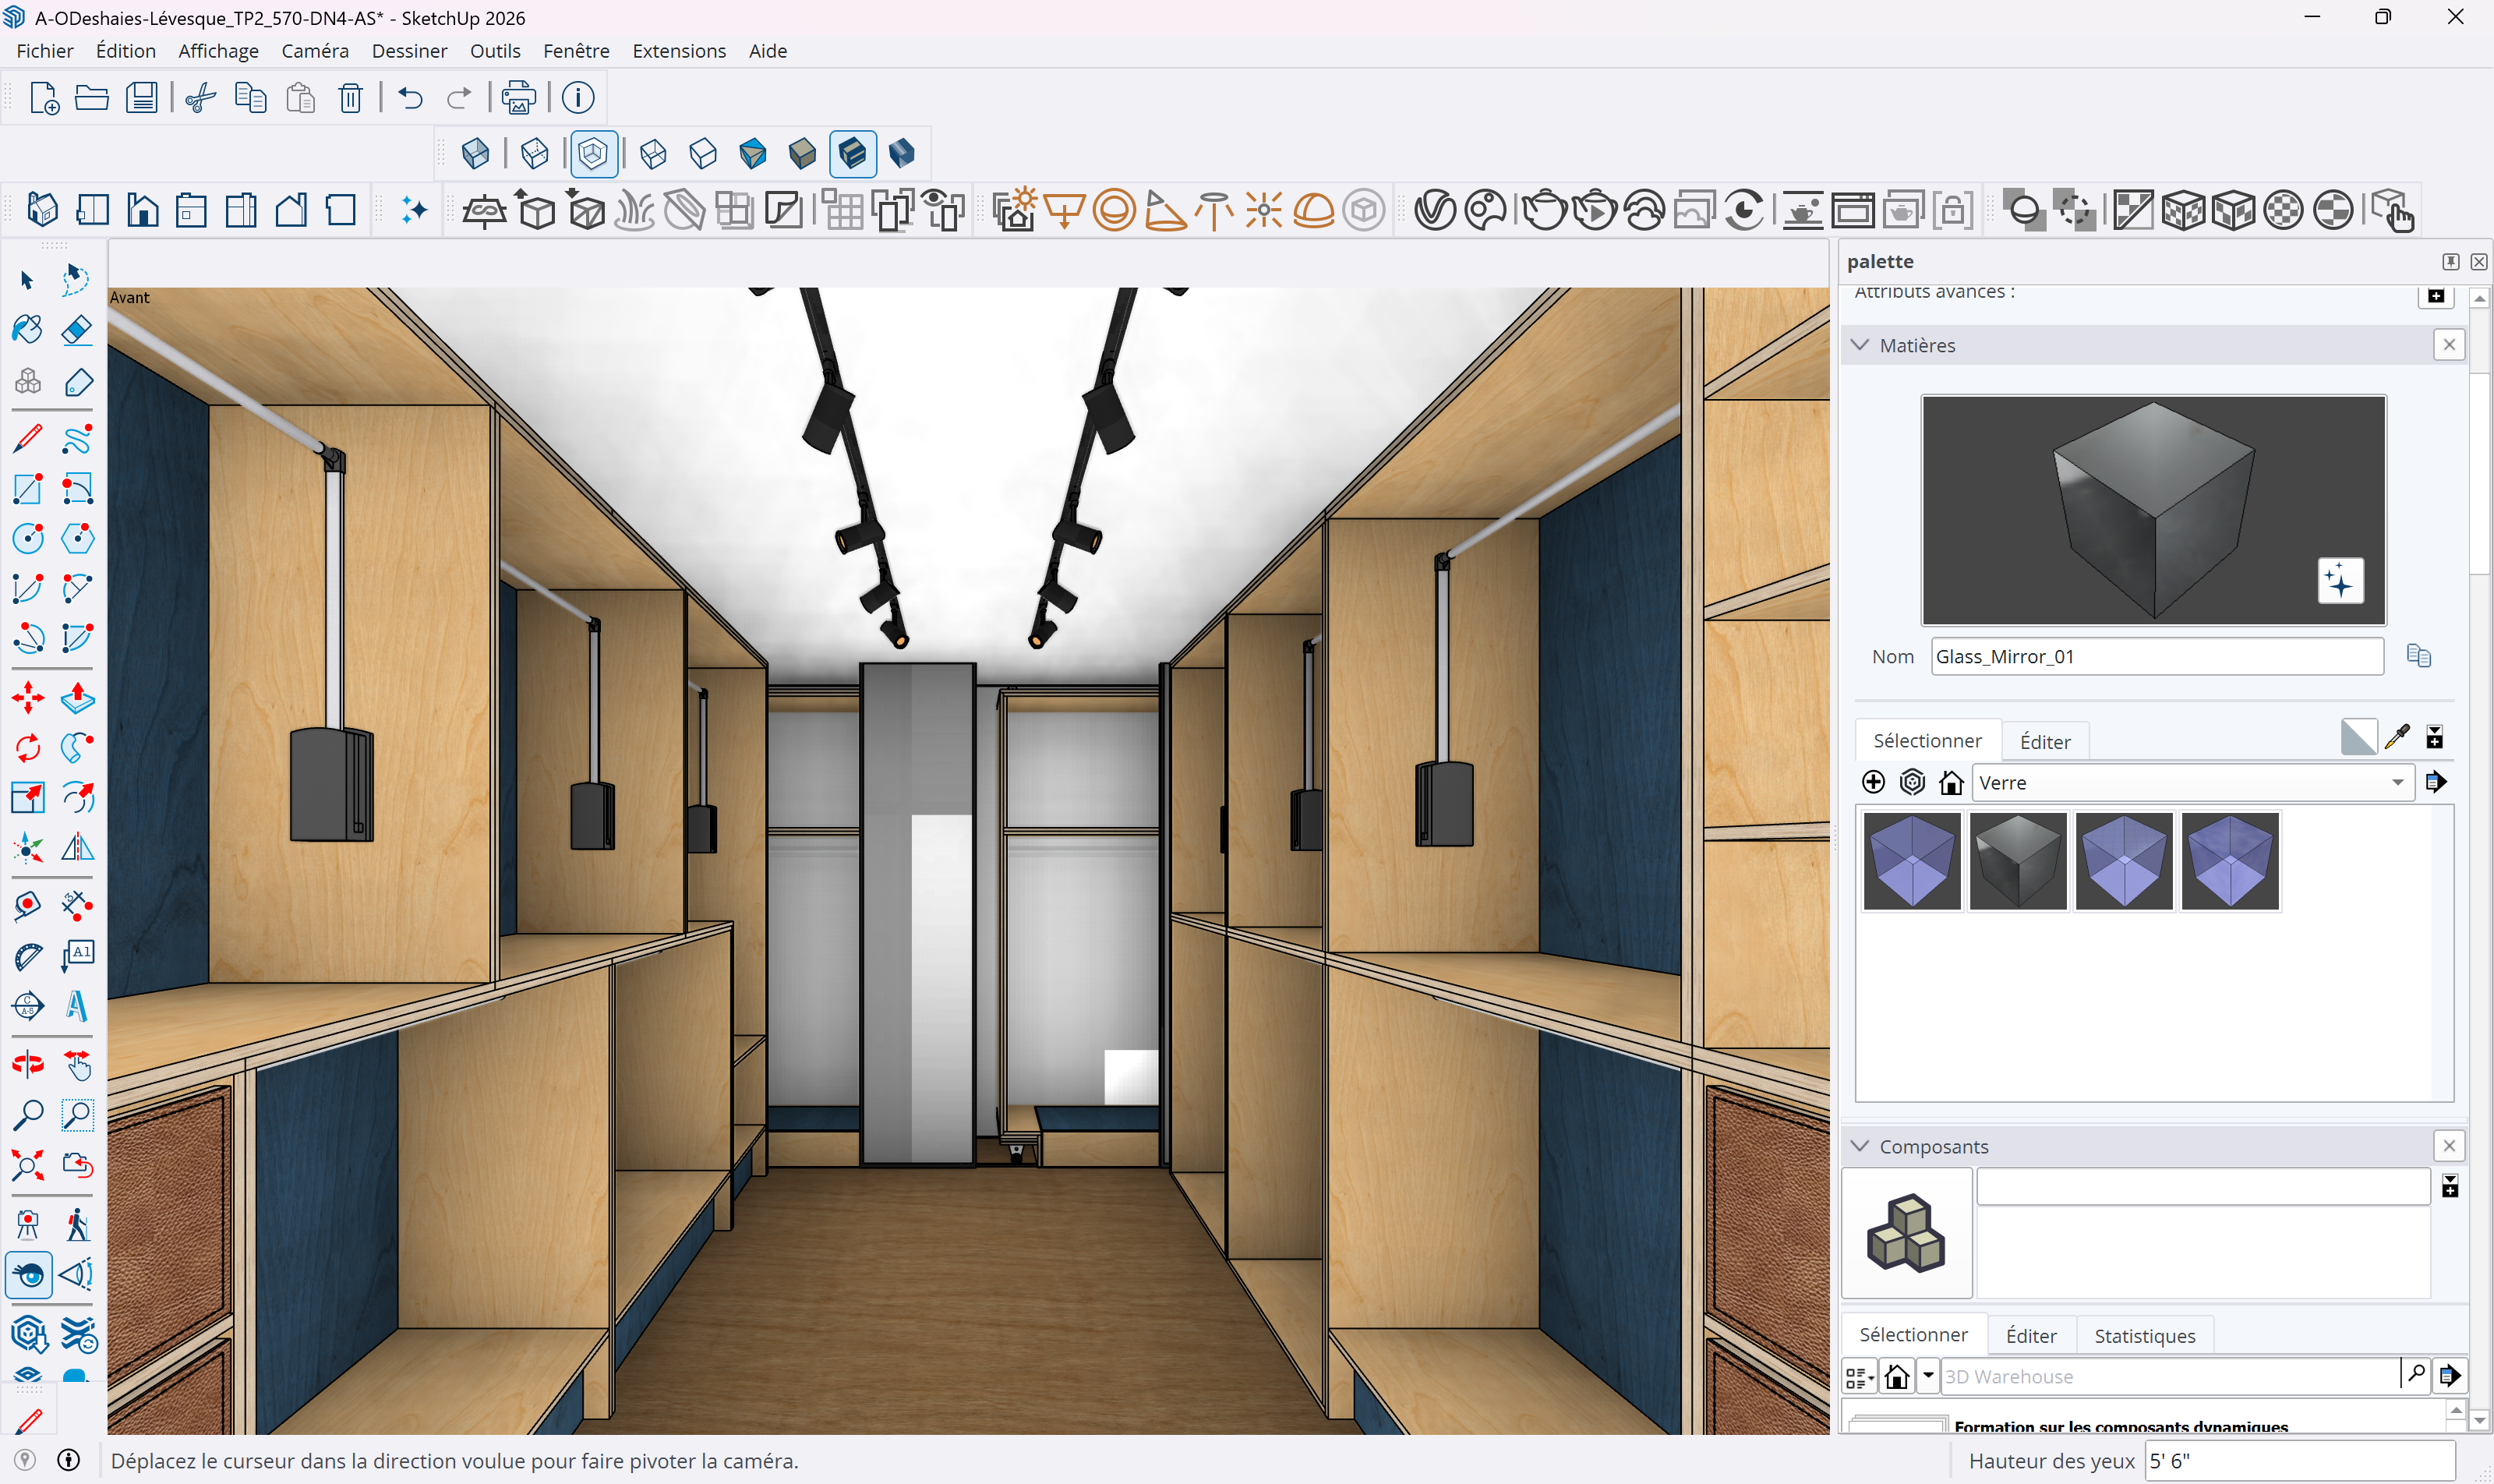The height and width of the screenshot is (1484, 2494).
Task: Click the Undo arrow icon
Action: tap(410, 98)
